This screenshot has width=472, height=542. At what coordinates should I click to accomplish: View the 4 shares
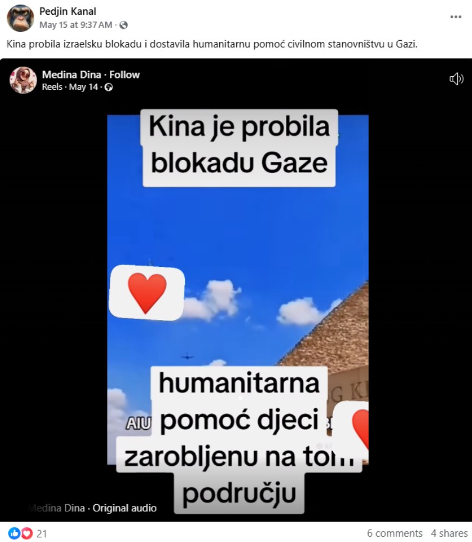449,533
